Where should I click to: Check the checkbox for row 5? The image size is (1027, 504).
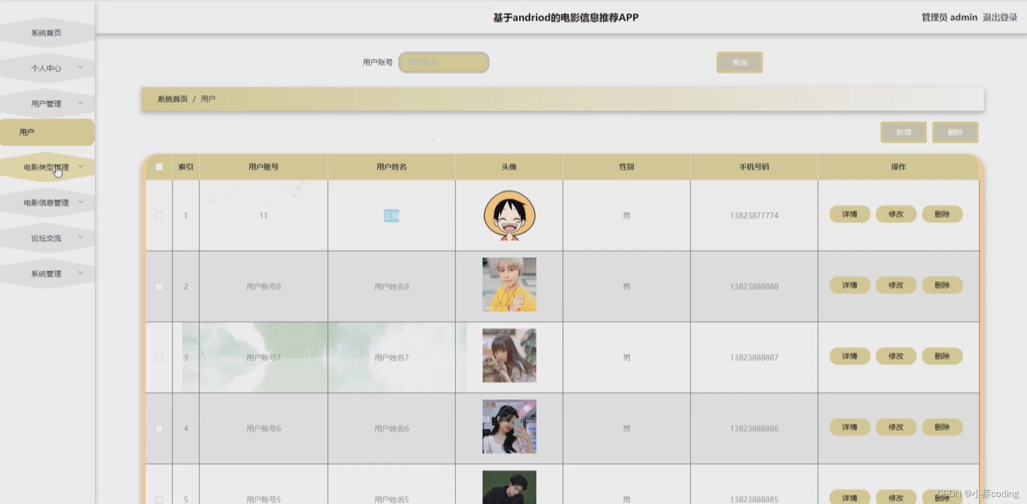click(159, 499)
